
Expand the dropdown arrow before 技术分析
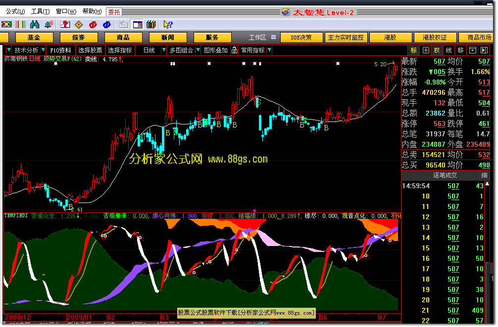click(x=9, y=50)
